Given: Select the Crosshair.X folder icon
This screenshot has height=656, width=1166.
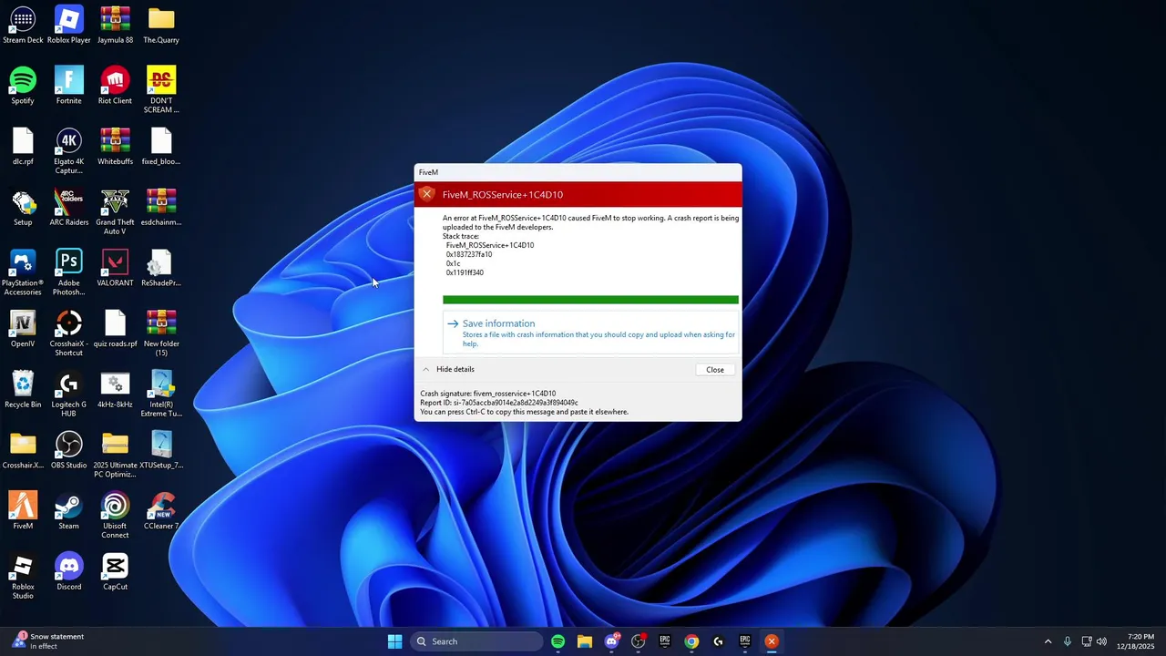Looking at the screenshot, I should coord(23,451).
